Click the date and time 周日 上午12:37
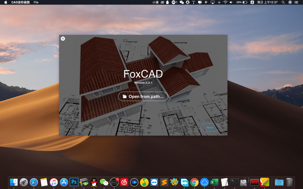This screenshot has height=189, width=303. click(x=267, y=2)
